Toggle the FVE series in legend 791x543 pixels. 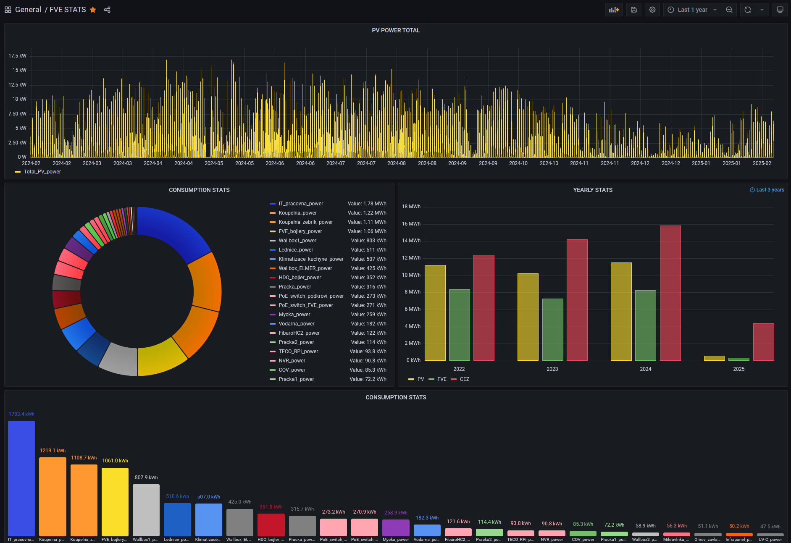coord(441,379)
